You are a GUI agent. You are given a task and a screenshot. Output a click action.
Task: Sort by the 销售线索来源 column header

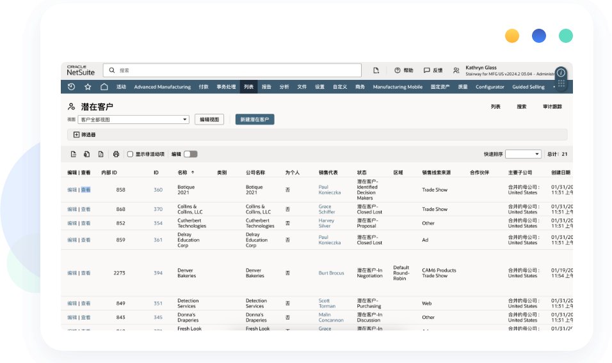coord(437,173)
